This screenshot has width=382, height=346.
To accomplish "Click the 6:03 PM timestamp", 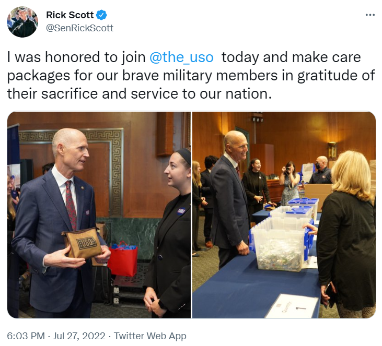I will coord(26,336).
